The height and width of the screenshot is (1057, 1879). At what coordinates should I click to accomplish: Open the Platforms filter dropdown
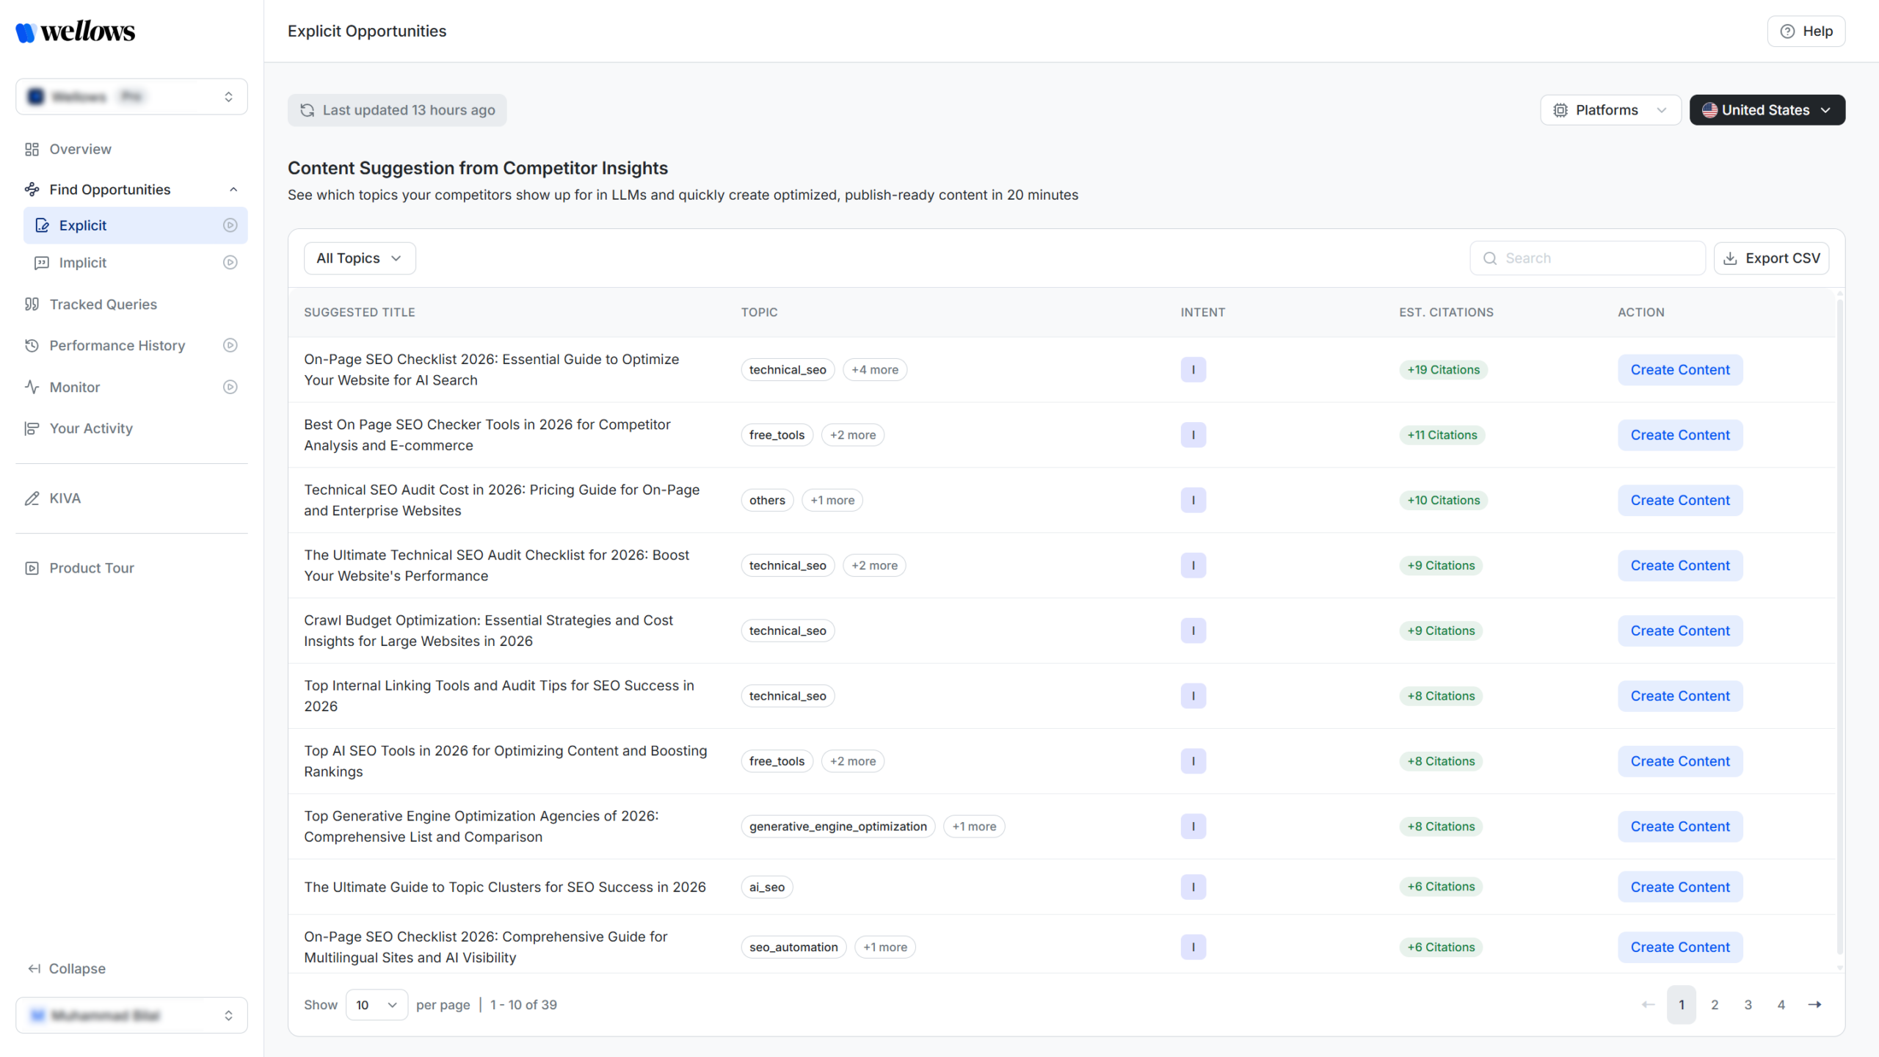[x=1610, y=110]
